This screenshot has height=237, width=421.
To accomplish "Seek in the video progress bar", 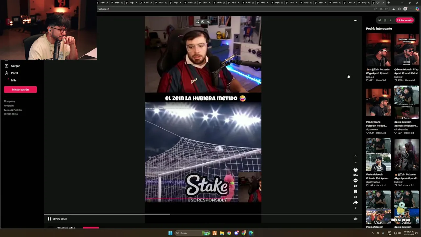I will point(203,214).
